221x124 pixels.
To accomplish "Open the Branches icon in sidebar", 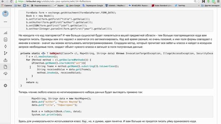I will click(x=6, y=53).
